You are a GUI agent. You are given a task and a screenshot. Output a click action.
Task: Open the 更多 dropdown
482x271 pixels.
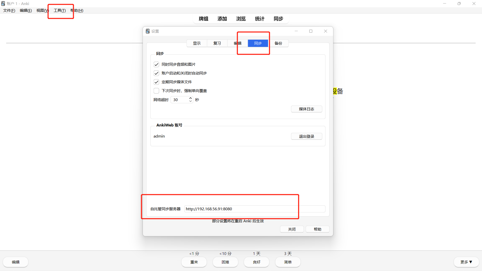click(x=466, y=262)
